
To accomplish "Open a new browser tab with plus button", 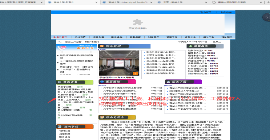I will point(268,2).
